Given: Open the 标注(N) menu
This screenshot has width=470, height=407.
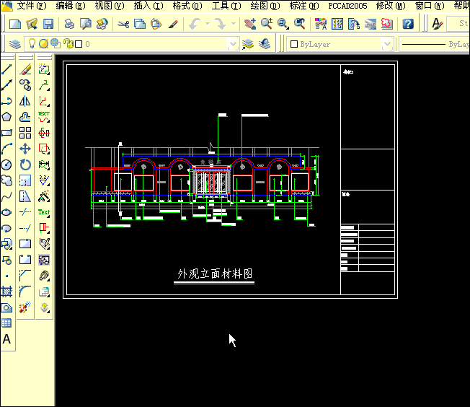Looking at the screenshot, I should [304, 6].
